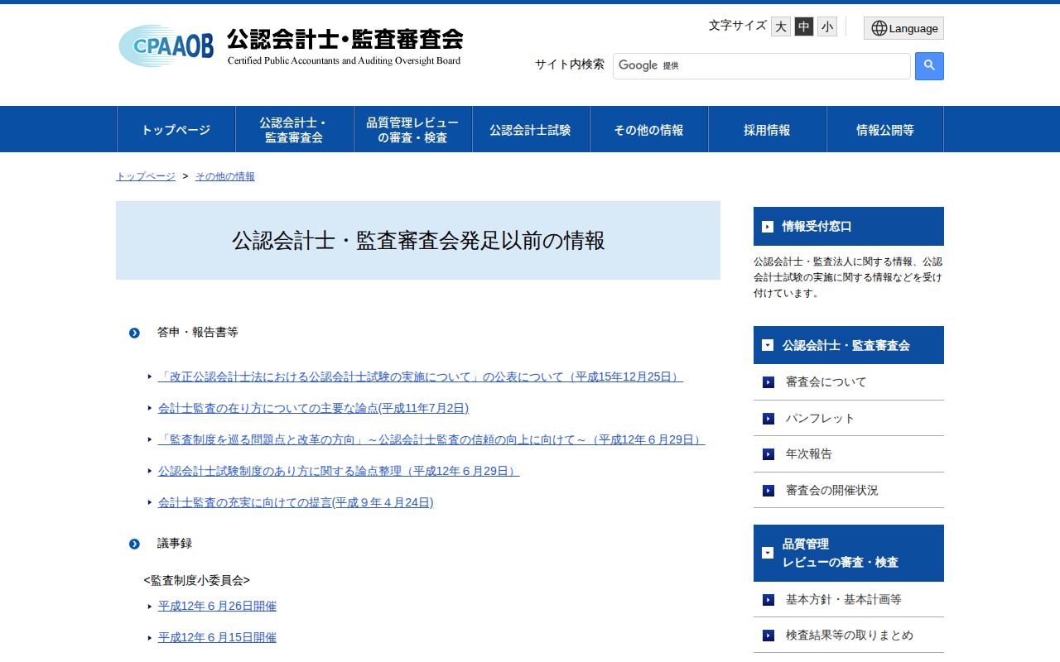Open the 公認会計士・監査審査会 navigation tab

294,129
